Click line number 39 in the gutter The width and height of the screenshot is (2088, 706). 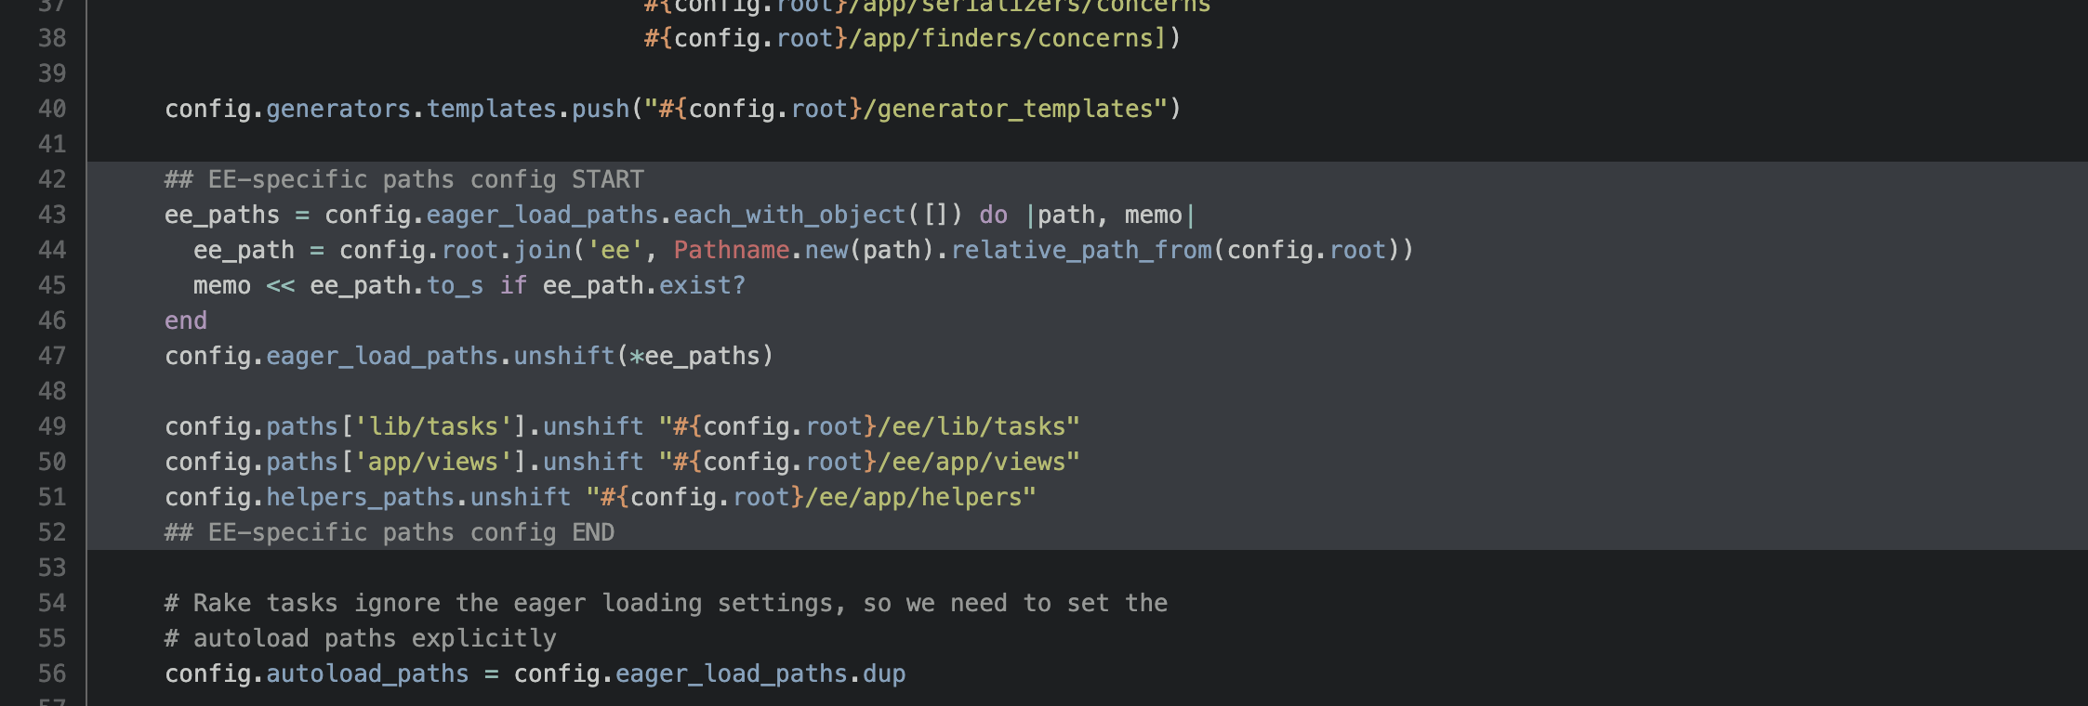tap(52, 73)
